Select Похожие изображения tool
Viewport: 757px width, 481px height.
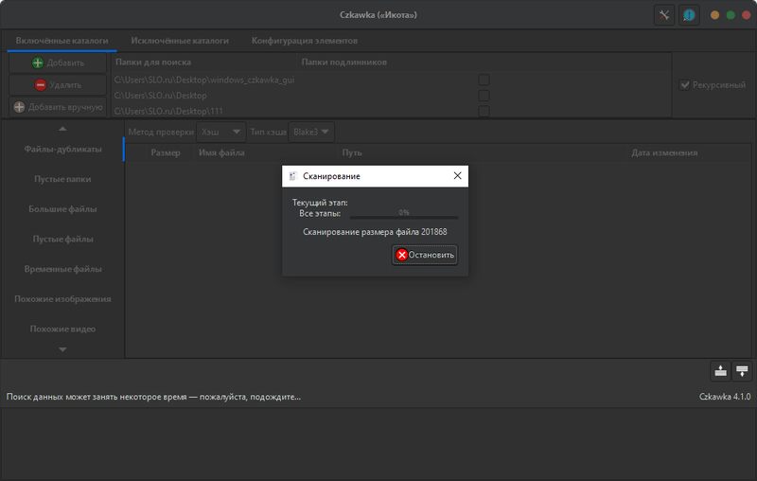coord(62,299)
